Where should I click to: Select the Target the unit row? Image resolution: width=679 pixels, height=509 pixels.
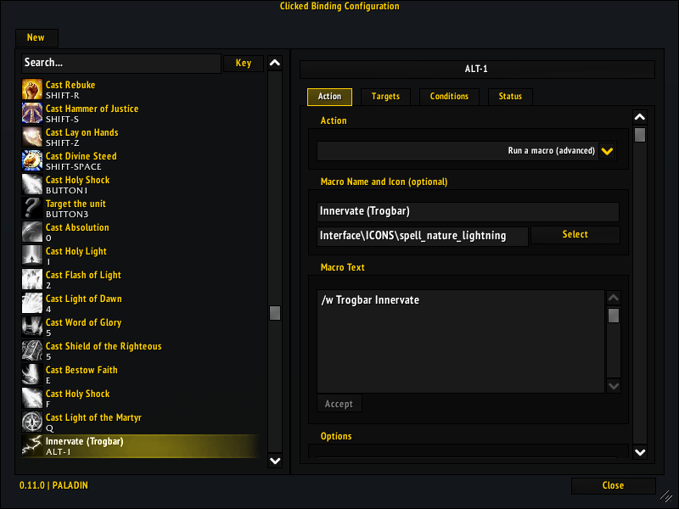point(141,208)
